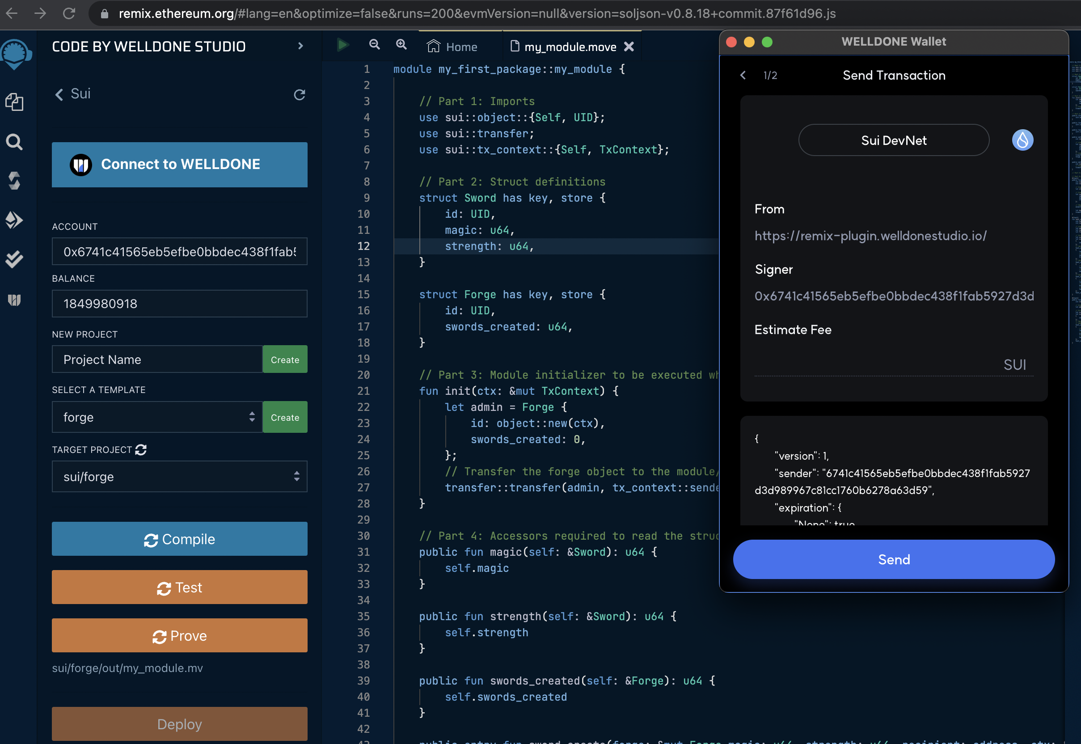Viewport: 1081px width, 744px height.
Task: Go back in the Send Transaction screen
Action: pos(743,75)
